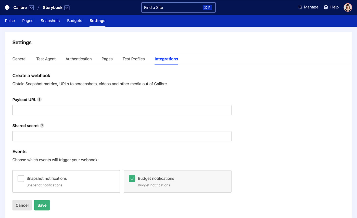
Task: Click inside the Payload URL input field
Action: (x=122, y=110)
